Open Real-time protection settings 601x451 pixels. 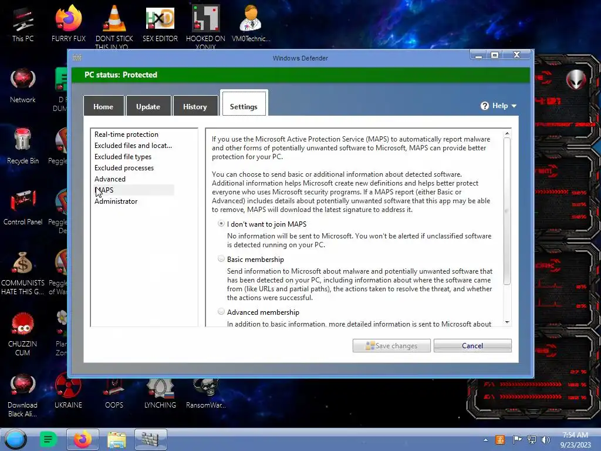click(127, 134)
